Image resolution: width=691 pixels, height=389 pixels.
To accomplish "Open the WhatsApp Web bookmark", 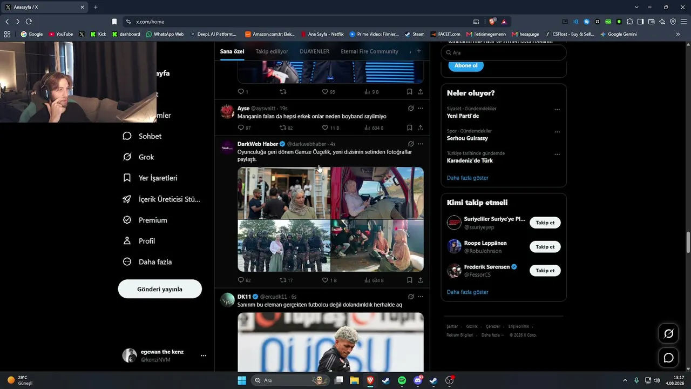I will point(165,34).
